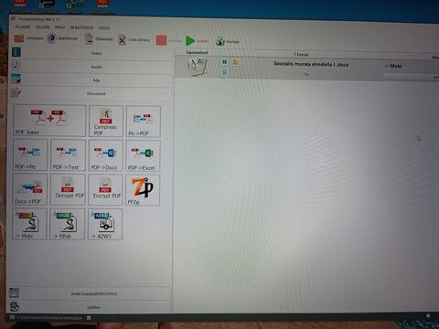Choose the -> AZW3 ebook converter

point(105,225)
